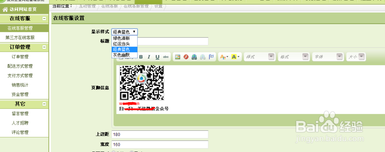Open the 显示样式 dropdown

pos(124,32)
